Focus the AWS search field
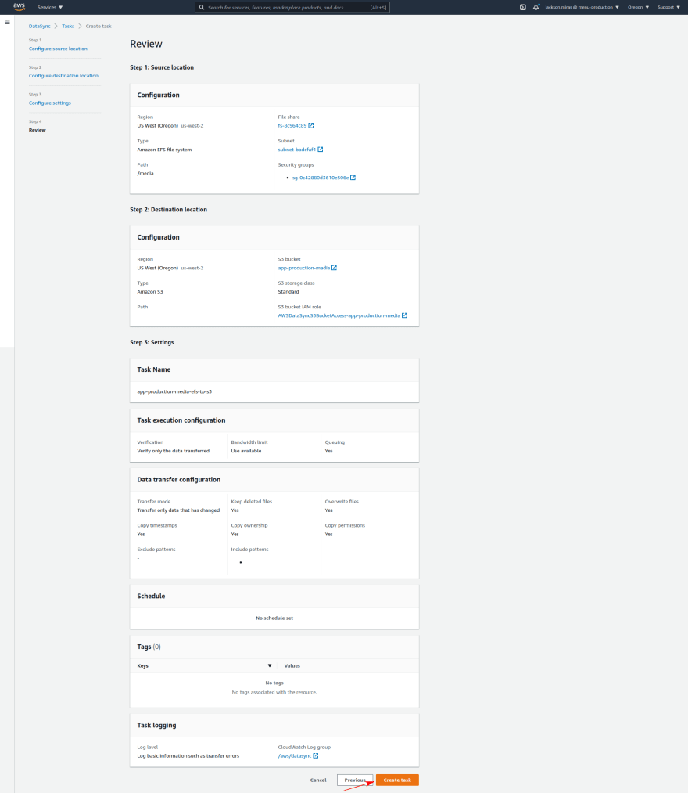The height and width of the screenshot is (793, 688). [x=292, y=7]
